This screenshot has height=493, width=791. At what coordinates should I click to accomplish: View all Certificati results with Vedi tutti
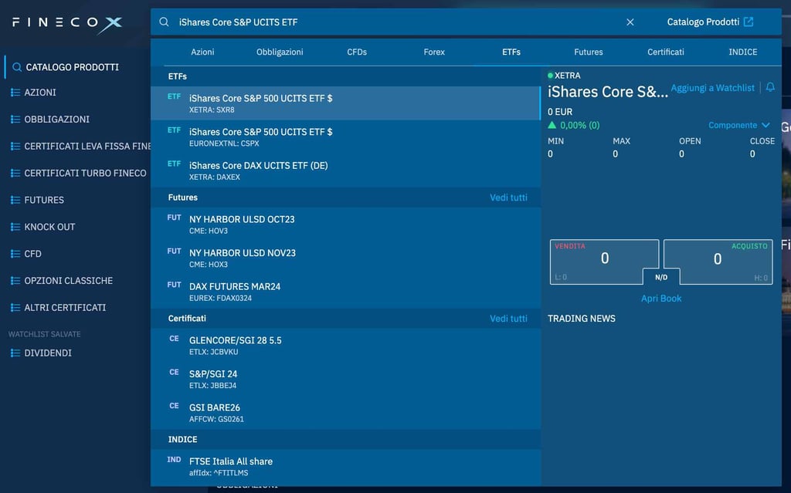click(508, 319)
